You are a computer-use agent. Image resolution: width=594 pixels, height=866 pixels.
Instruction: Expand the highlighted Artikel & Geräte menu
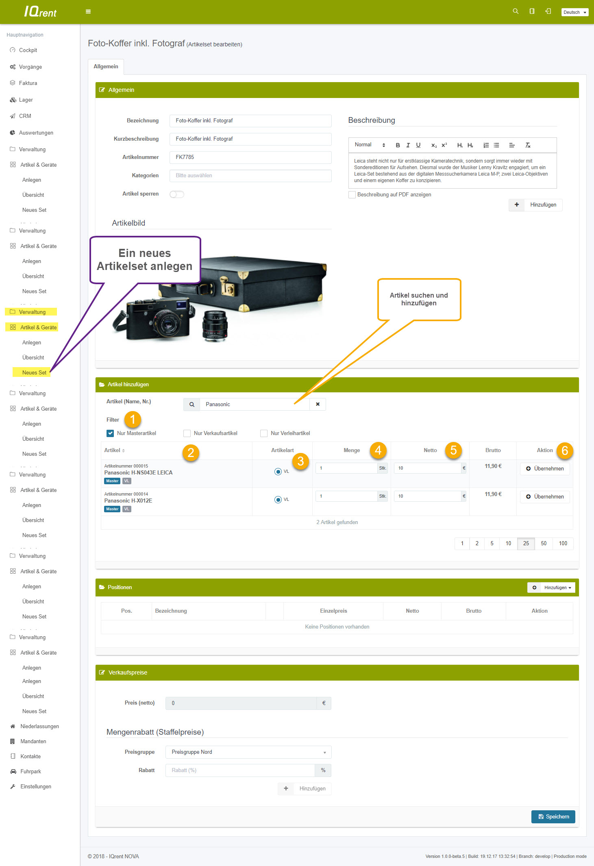point(32,327)
